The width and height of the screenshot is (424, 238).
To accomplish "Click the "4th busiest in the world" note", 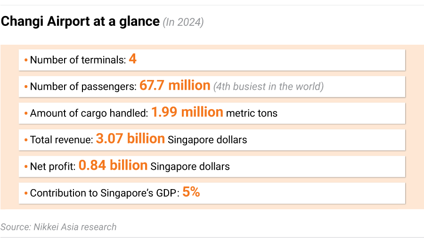I will pos(268,87).
